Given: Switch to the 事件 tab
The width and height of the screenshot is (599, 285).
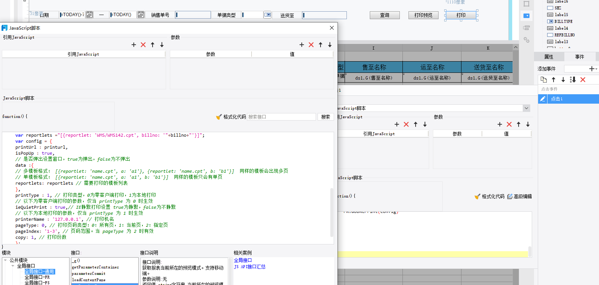Looking at the screenshot, I should 579,57.
